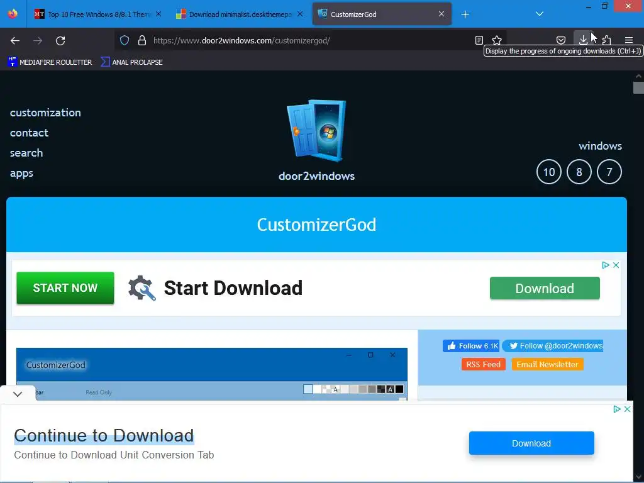
Task: Click the CustomizerGod screenshot thumbnail
Action: pos(212,374)
